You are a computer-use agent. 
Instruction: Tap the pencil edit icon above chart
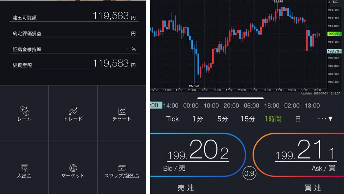[x=335, y=2]
